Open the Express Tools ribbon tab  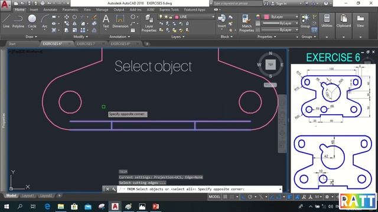coord(169,9)
